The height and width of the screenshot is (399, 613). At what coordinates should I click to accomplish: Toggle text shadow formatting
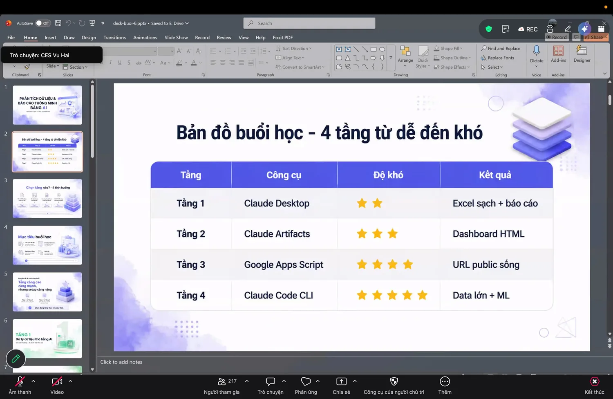coord(129,63)
